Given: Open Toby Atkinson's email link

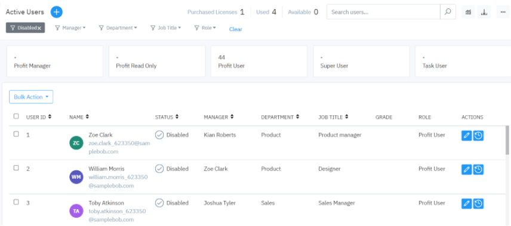Looking at the screenshot, I should [x=118, y=216].
